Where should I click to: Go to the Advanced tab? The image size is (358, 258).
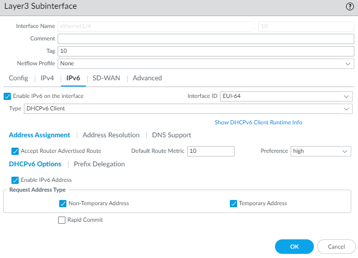coord(147,78)
